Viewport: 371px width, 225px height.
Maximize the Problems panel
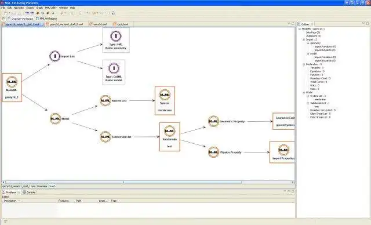pyautogui.click(x=293, y=191)
